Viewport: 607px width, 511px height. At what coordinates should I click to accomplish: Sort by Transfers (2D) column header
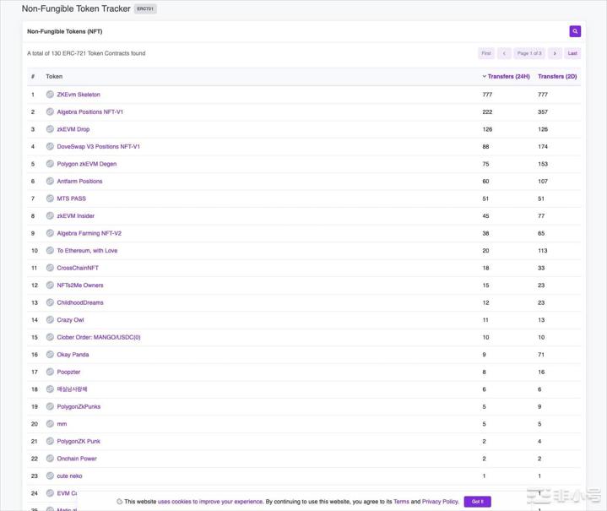(557, 77)
